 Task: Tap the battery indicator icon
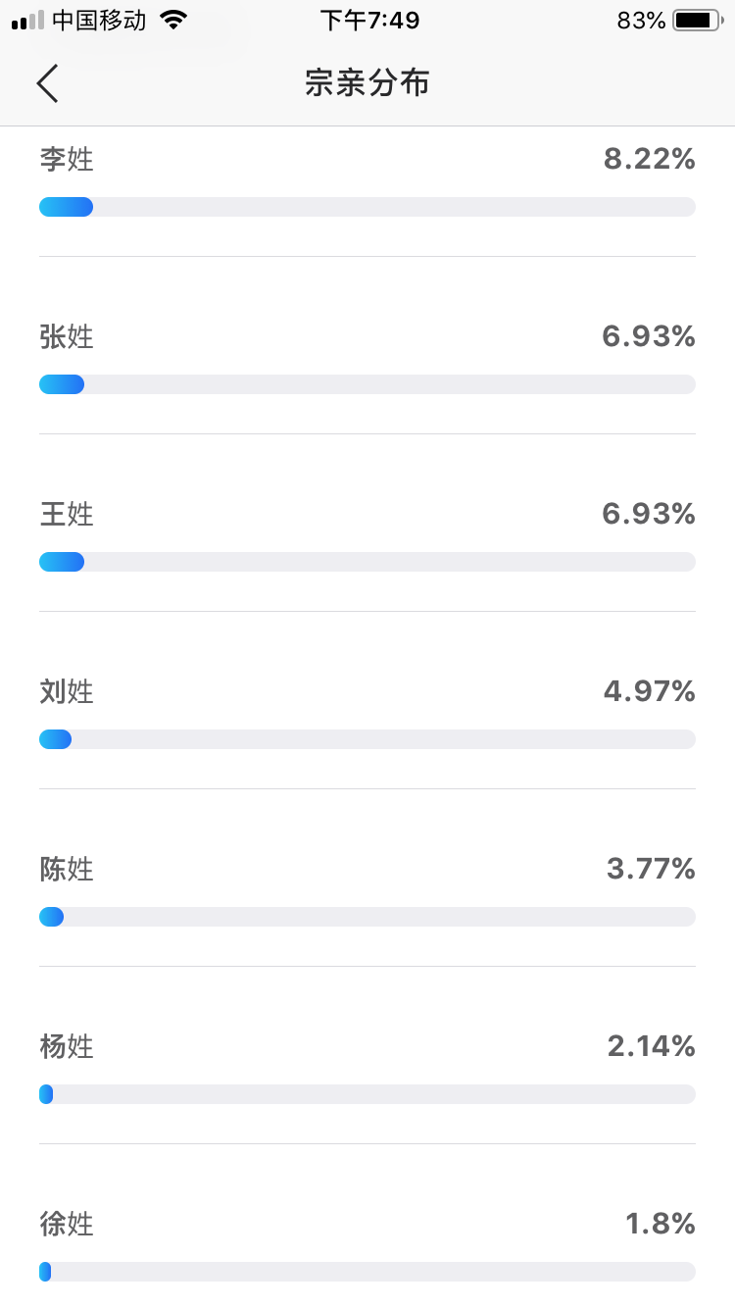(697, 21)
